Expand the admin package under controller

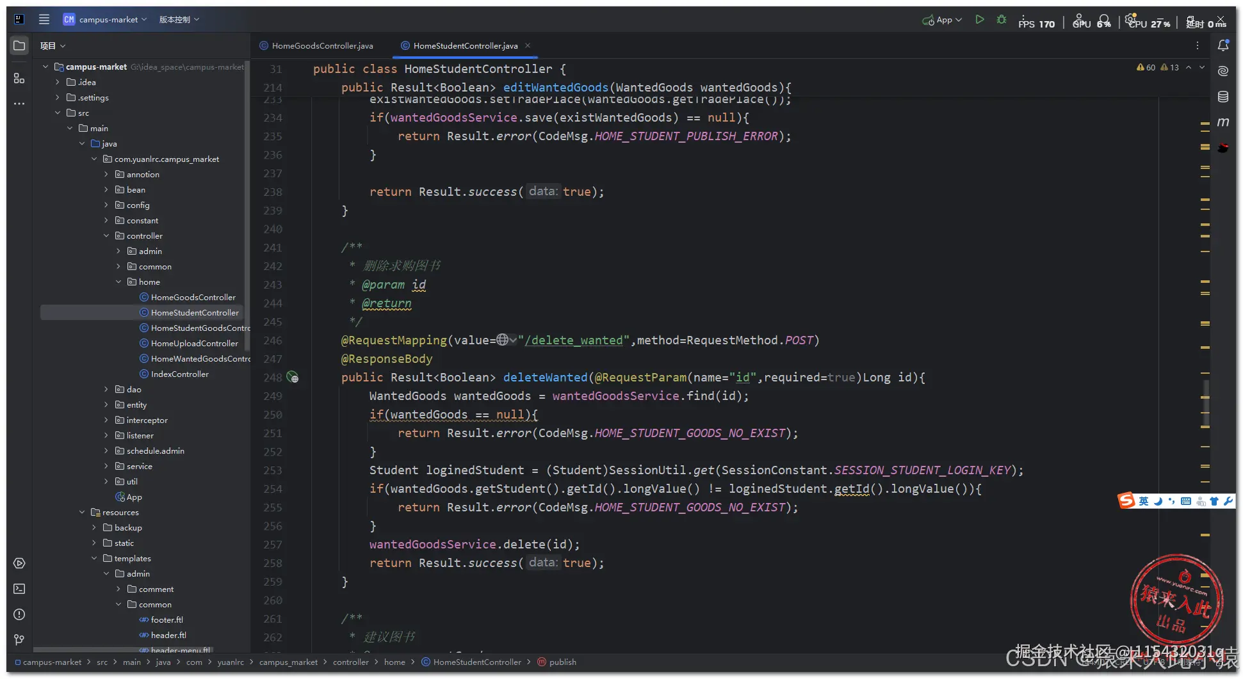pyautogui.click(x=118, y=251)
